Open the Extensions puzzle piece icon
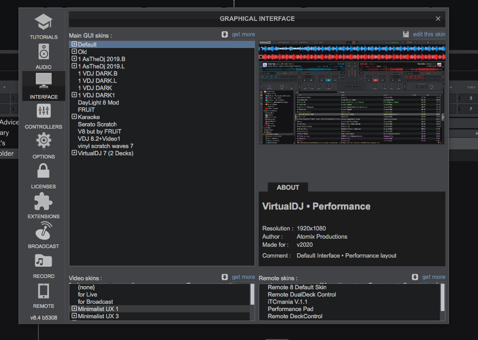Viewport: 478px width, 340px height. pyautogui.click(x=43, y=201)
